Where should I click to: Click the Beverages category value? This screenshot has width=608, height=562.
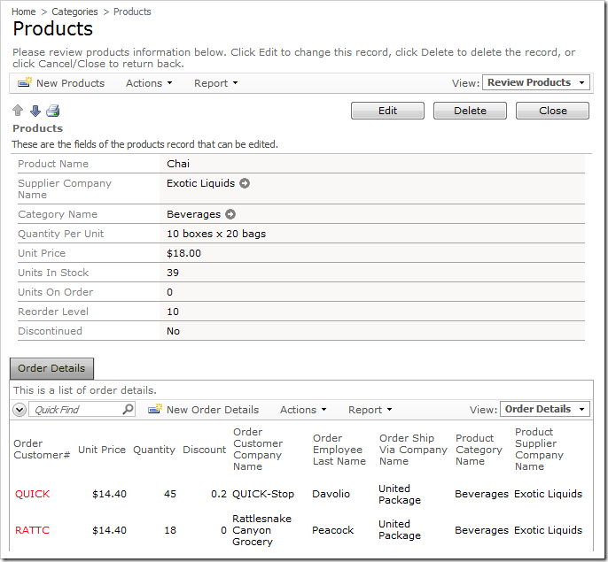[193, 214]
